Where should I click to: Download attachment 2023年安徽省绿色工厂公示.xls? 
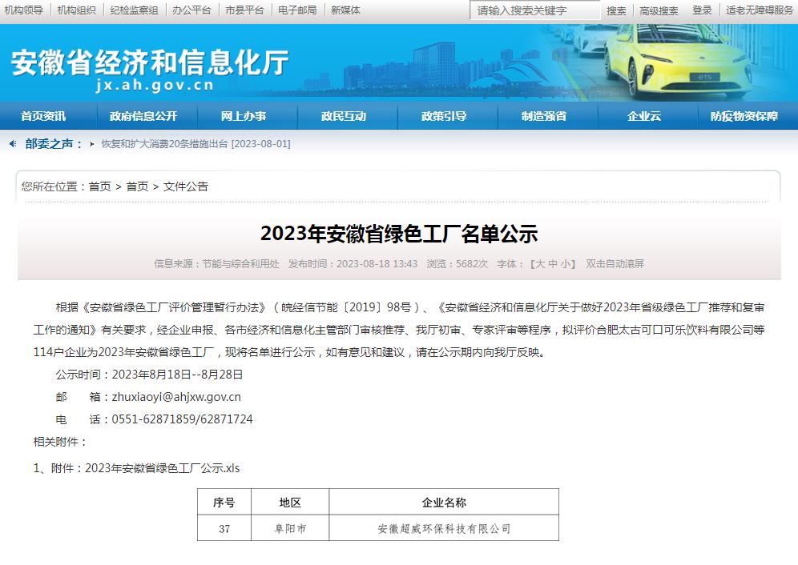[162, 468]
